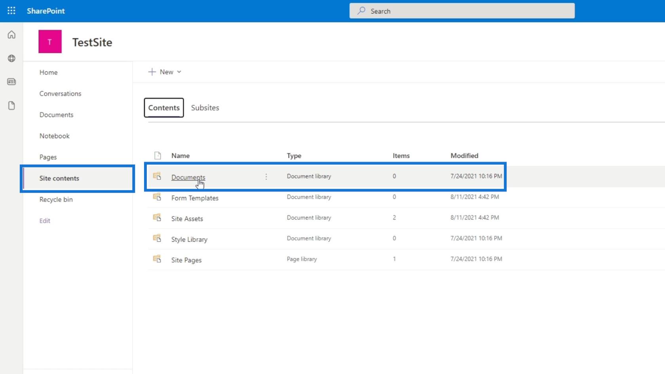Open the Documents row more actions ellipsis
This screenshot has height=374, width=665.
click(266, 177)
